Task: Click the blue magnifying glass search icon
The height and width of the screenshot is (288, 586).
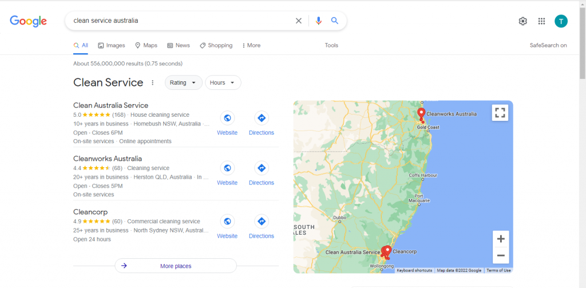Action: pos(335,21)
